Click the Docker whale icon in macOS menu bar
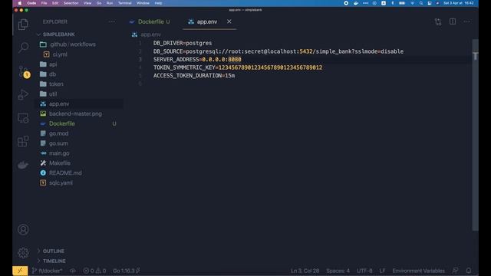491x276 pixels. coord(356,3)
